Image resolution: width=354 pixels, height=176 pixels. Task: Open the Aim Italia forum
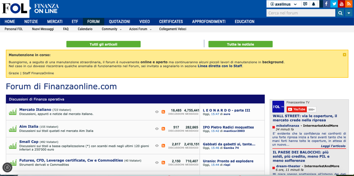tap(29, 127)
